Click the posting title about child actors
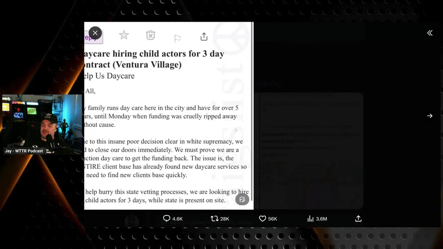Screen dimensions: 443x249 click(x=154, y=59)
